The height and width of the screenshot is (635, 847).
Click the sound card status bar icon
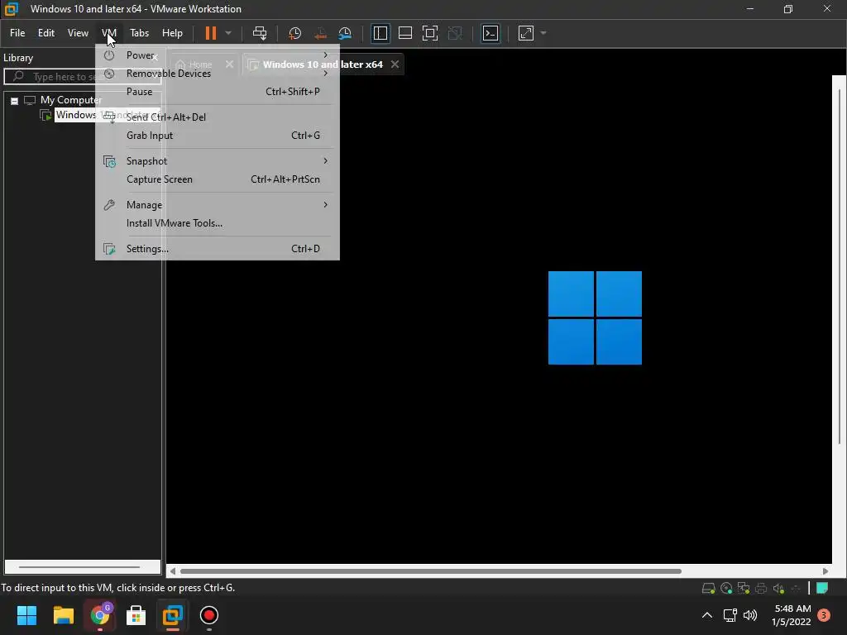click(x=778, y=589)
